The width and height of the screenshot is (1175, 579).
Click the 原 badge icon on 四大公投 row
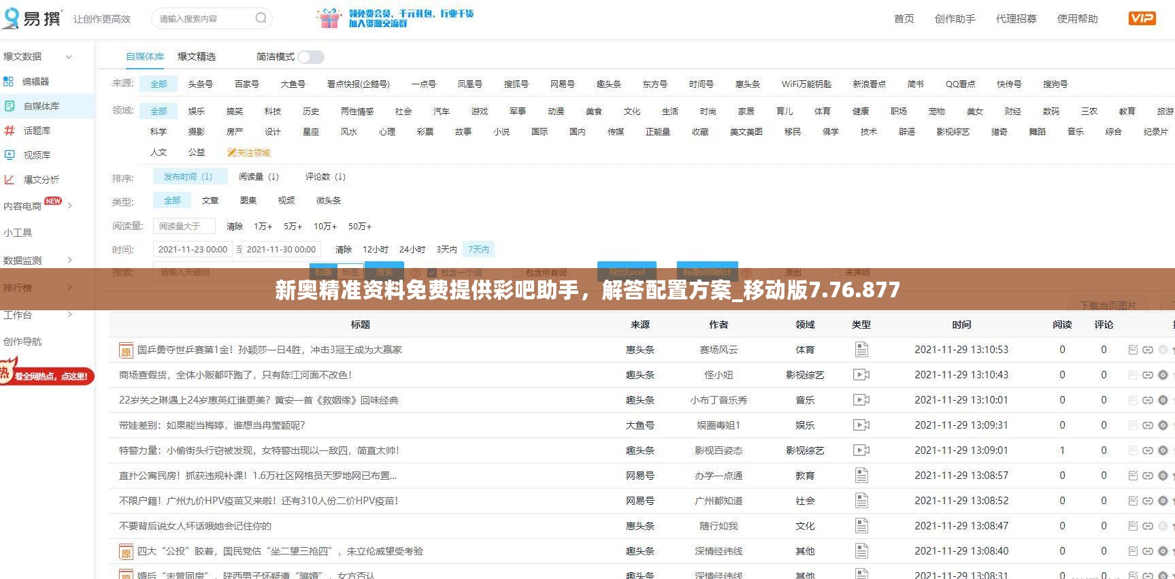pyautogui.click(x=126, y=552)
